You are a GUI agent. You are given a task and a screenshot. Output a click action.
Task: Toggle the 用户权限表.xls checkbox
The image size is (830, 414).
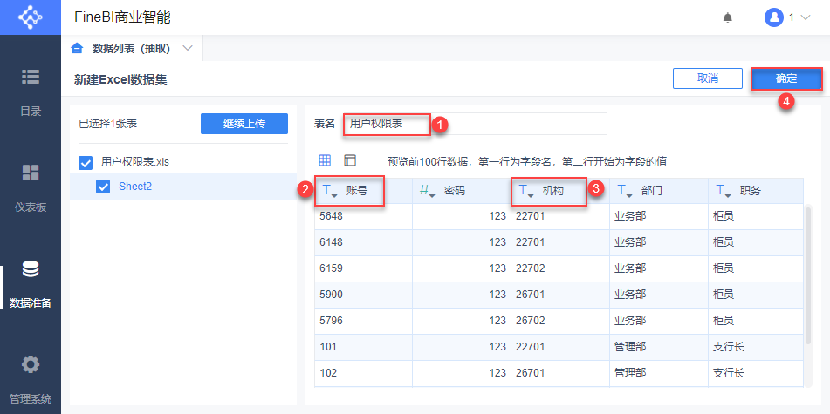86,162
